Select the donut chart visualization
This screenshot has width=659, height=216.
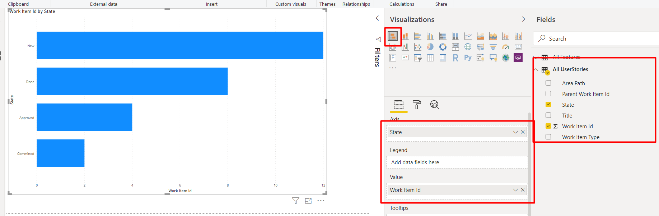point(443,47)
